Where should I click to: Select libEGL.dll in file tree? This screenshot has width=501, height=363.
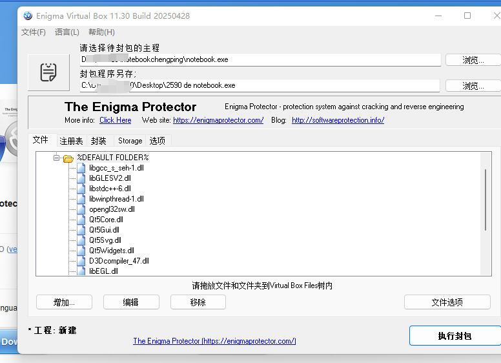[x=103, y=271]
